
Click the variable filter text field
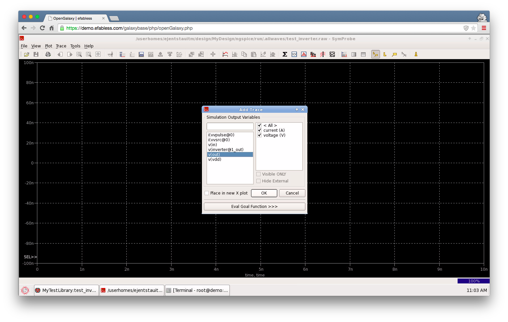click(x=230, y=126)
